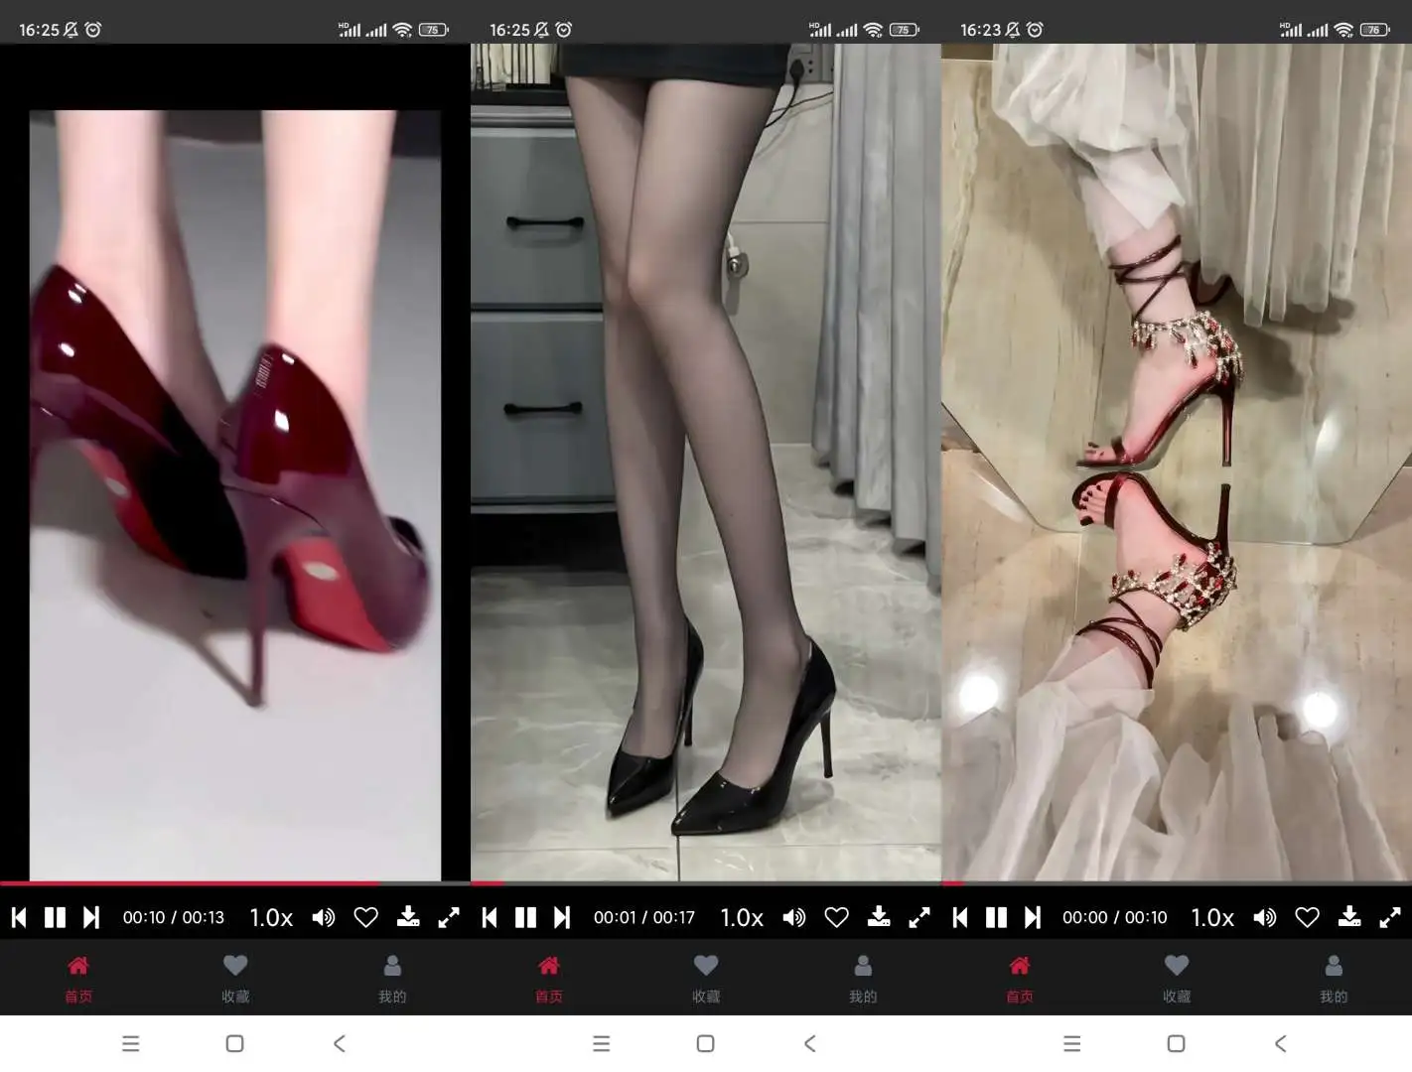The image size is (1412, 1072).
Task: Seek on the left screen's red progress bar
Action: point(235,882)
